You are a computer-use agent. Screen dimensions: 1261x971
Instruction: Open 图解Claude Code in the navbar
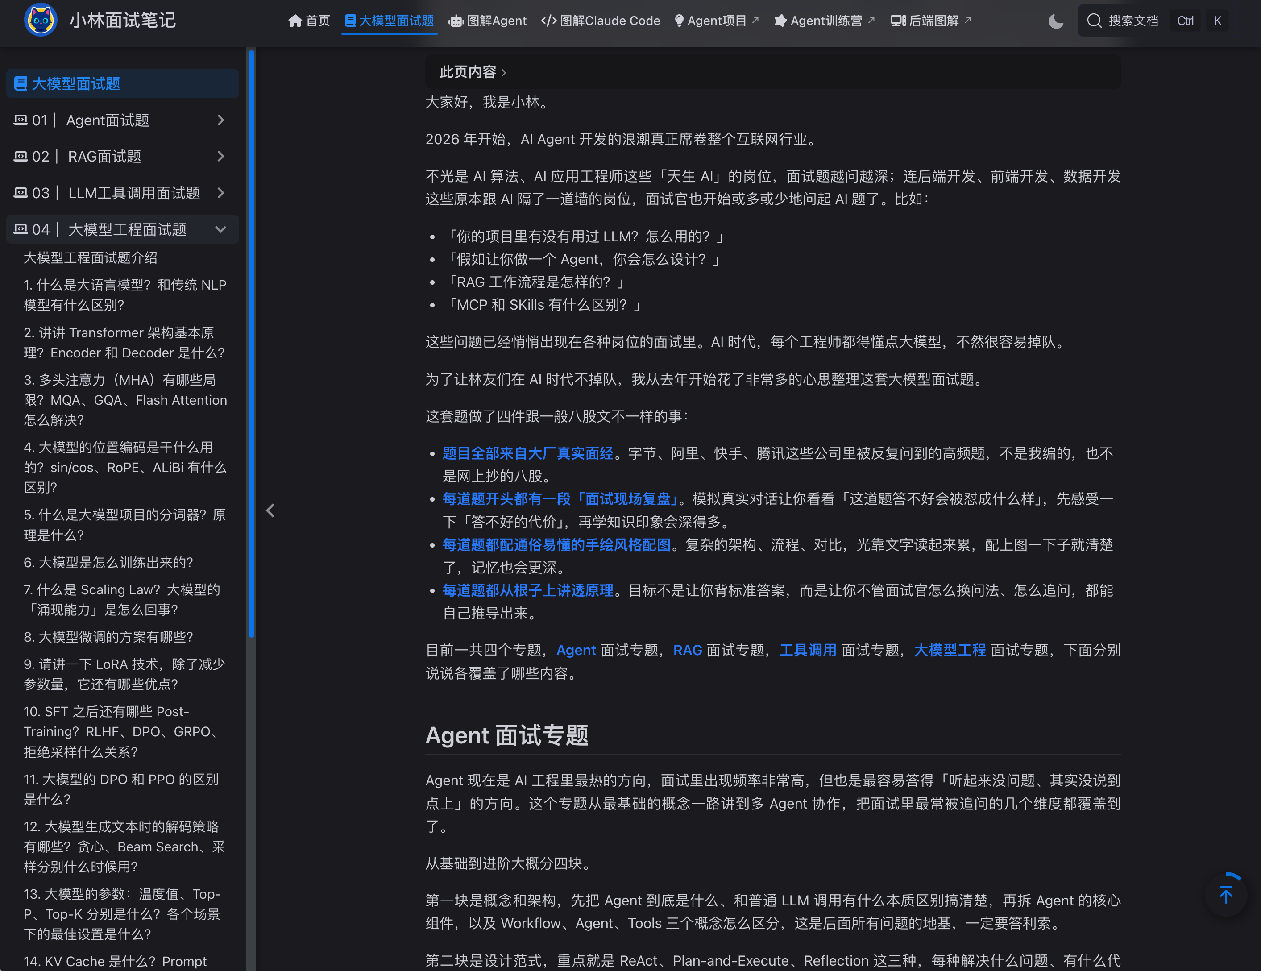click(601, 21)
